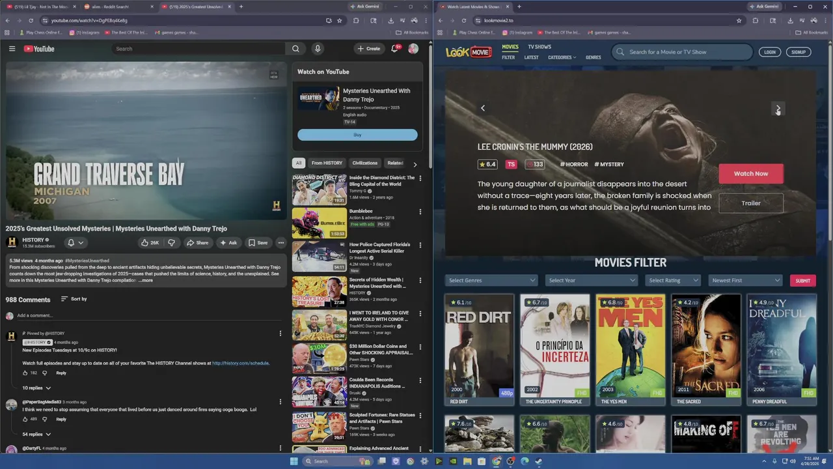Open more actions menu beside Save
Screen dimensions: 833x469
[x=281, y=243]
